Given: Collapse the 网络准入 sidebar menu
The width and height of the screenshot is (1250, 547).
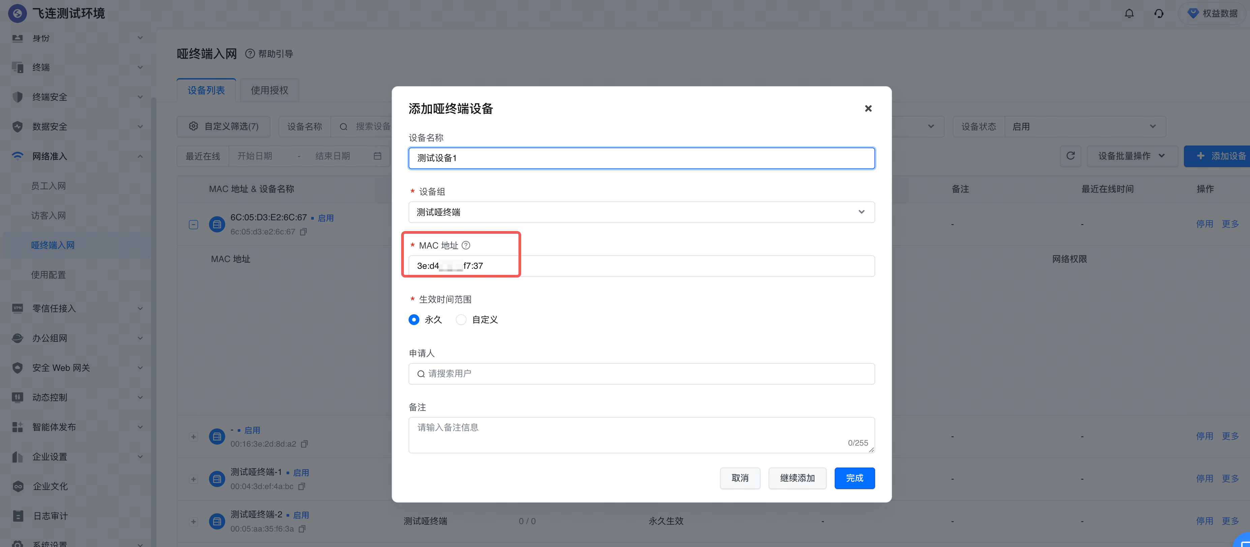Looking at the screenshot, I should [140, 156].
